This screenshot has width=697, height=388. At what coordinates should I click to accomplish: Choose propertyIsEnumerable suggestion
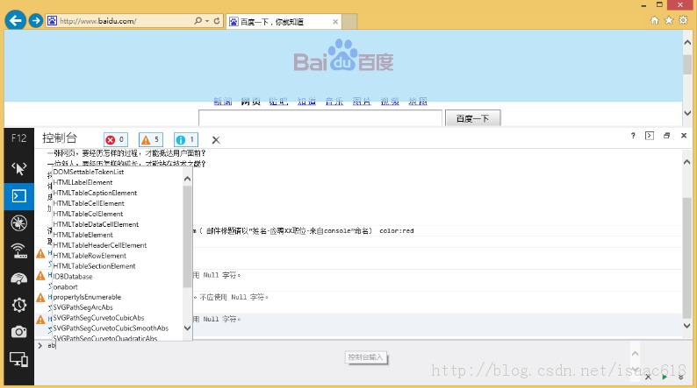point(87,297)
